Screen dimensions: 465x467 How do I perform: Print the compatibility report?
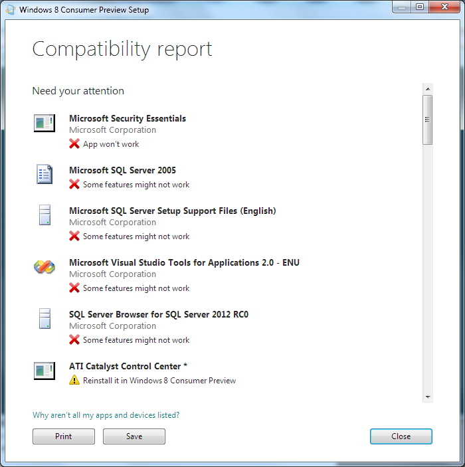64,436
